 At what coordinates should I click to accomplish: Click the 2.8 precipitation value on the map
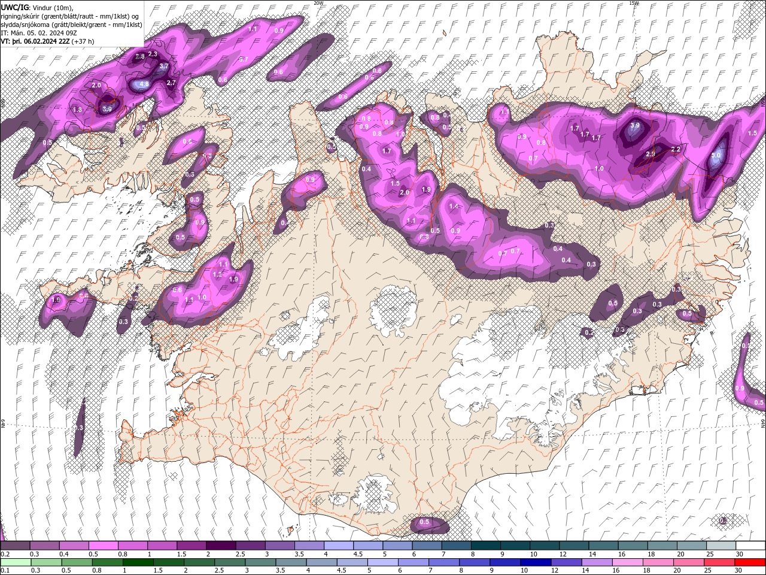tap(140, 56)
